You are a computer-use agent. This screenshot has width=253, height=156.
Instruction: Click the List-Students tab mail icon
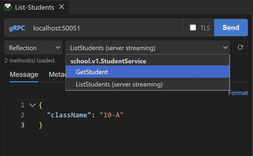8,7
